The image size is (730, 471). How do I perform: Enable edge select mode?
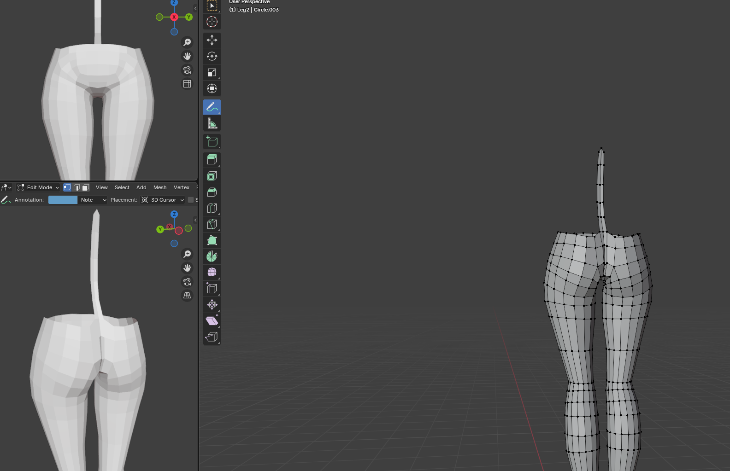tap(77, 187)
